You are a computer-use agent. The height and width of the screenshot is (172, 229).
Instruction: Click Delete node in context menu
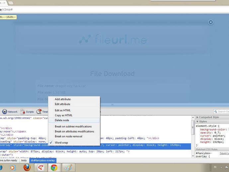click(74, 120)
